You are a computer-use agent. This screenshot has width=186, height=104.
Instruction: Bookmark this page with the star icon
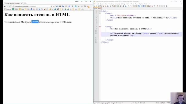(54, 6)
